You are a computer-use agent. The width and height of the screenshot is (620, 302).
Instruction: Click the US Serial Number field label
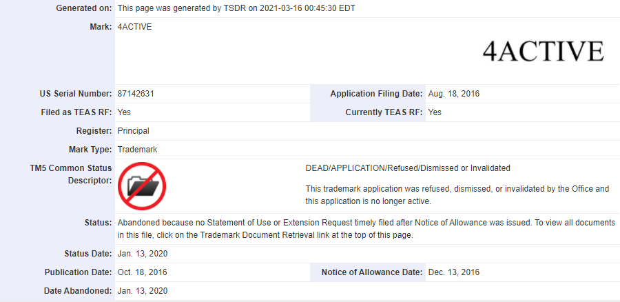tap(76, 94)
